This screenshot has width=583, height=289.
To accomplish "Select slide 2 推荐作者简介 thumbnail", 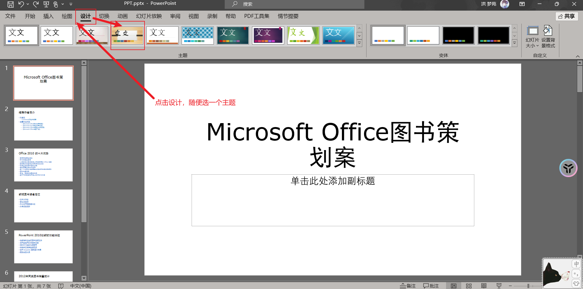I will click(x=43, y=124).
